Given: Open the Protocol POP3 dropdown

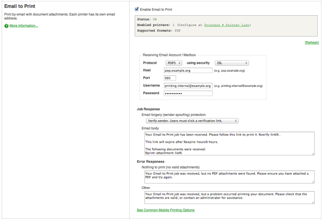Looking at the screenshot, I should click(x=174, y=63).
